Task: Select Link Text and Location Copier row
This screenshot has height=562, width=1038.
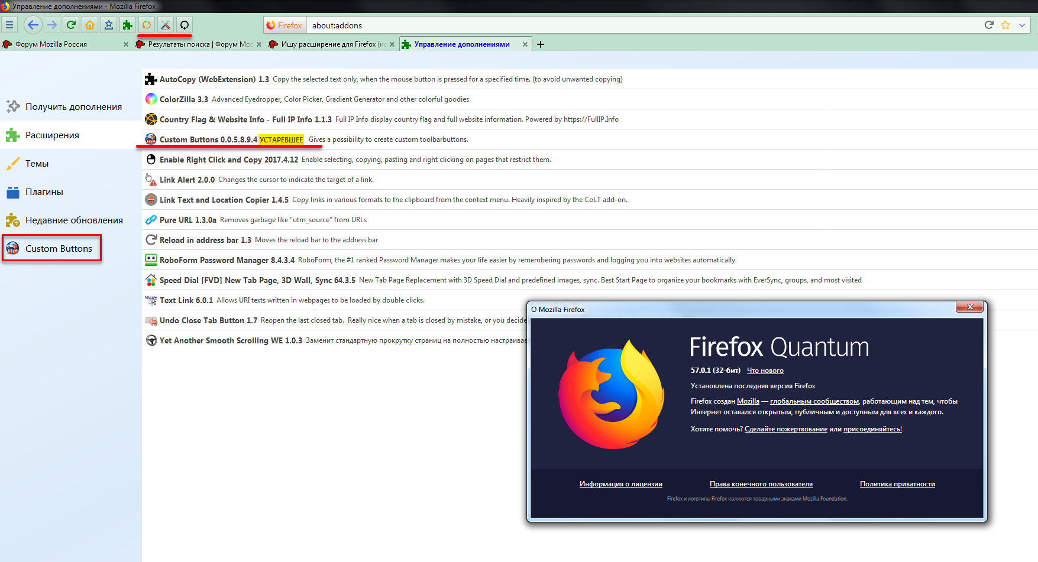Action: pyautogui.click(x=590, y=200)
